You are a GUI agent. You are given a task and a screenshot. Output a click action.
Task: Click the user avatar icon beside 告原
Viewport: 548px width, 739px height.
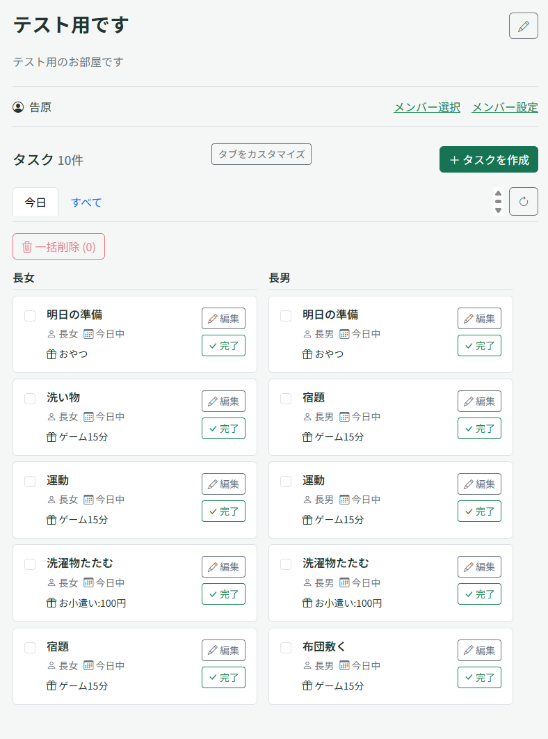click(x=18, y=107)
